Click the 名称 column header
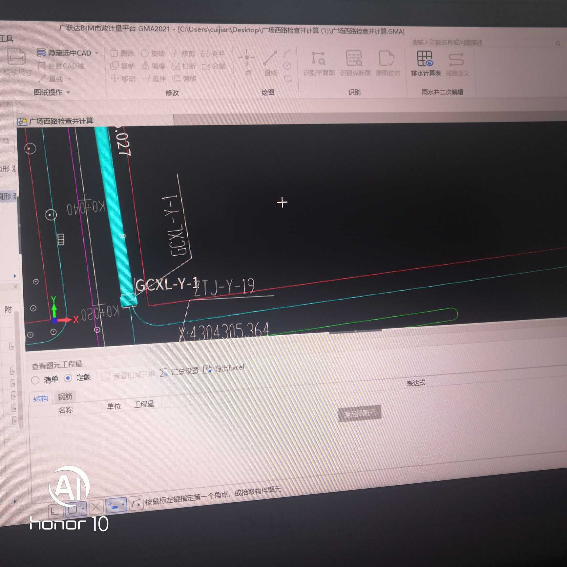Image resolution: width=567 pixels, height=567 pixels. point(66,410)
